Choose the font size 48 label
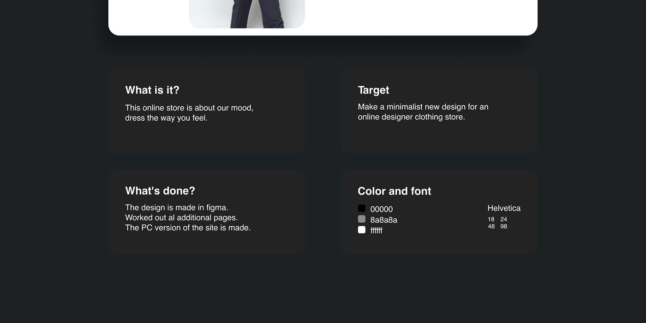The image size is (646, 323). pyautogui.click(x=491, y=226)
